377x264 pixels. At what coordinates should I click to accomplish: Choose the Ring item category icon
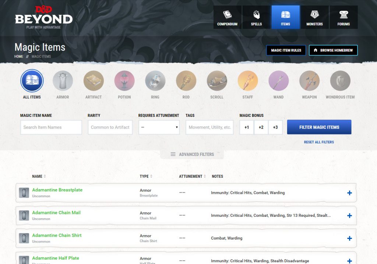[x=155, y=81]
